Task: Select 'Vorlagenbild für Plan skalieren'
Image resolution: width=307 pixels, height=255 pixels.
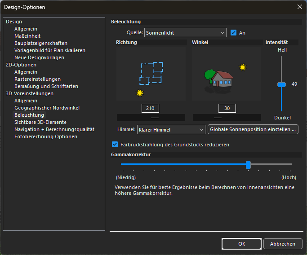Action: click(x=50, y=50)
